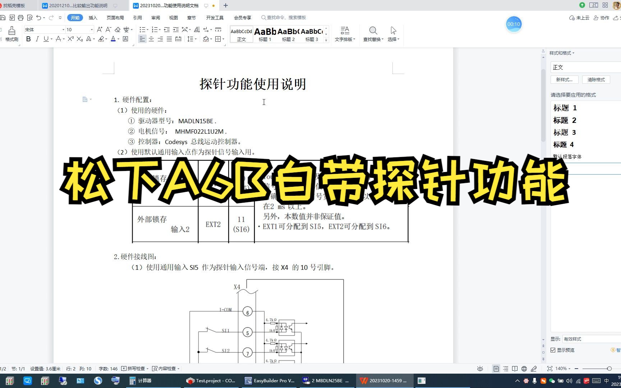Open the 插入 ribbon tab
This screenshot has height=388, width=621.
(93, 18)
